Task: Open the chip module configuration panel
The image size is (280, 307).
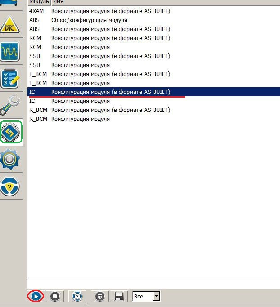Action: [11, 132]
